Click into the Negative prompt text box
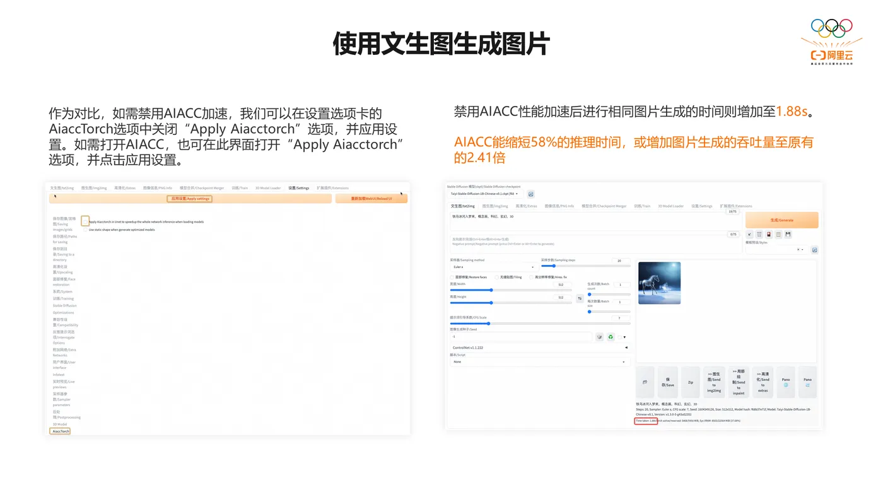The height and width of the screenshot is (497, 883). click(595, 243)
